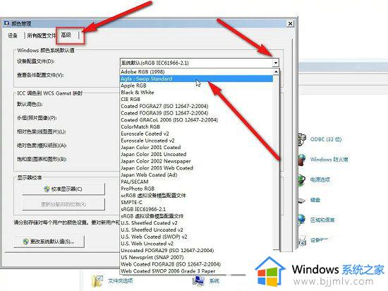Screen dimensions: 388x291
Task: Click the power options icon
Action: (x=301, y=180)
